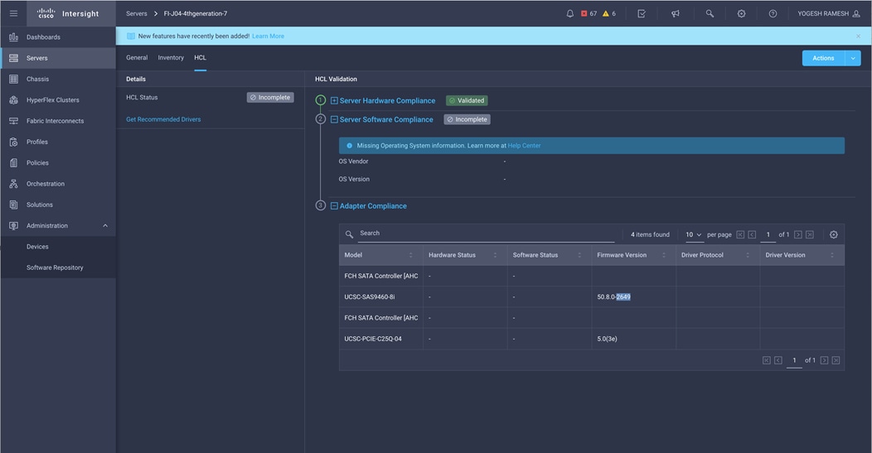Open Orchestration from sidebar

[x=58, y=183]
